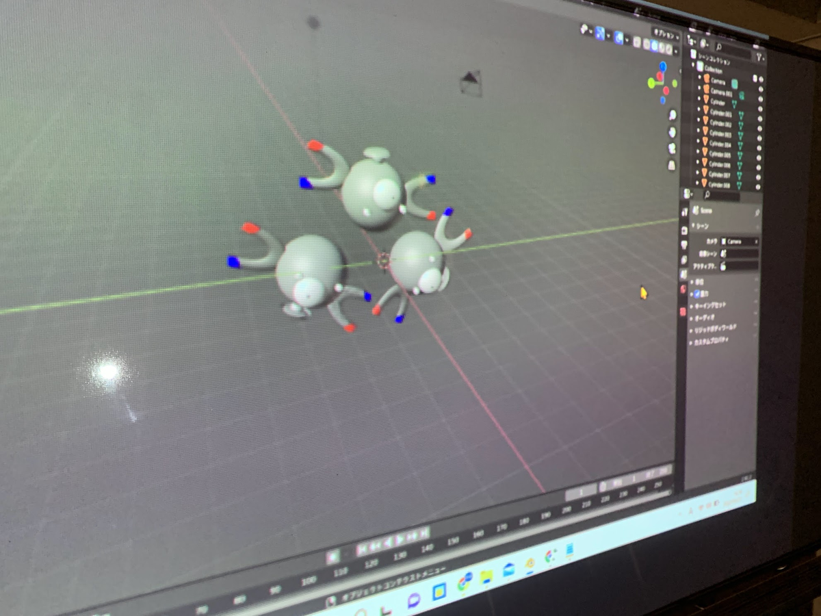The image size is (821, 616).
Task: Click the カメラ field showing Camera
Action: pos(740,242)
